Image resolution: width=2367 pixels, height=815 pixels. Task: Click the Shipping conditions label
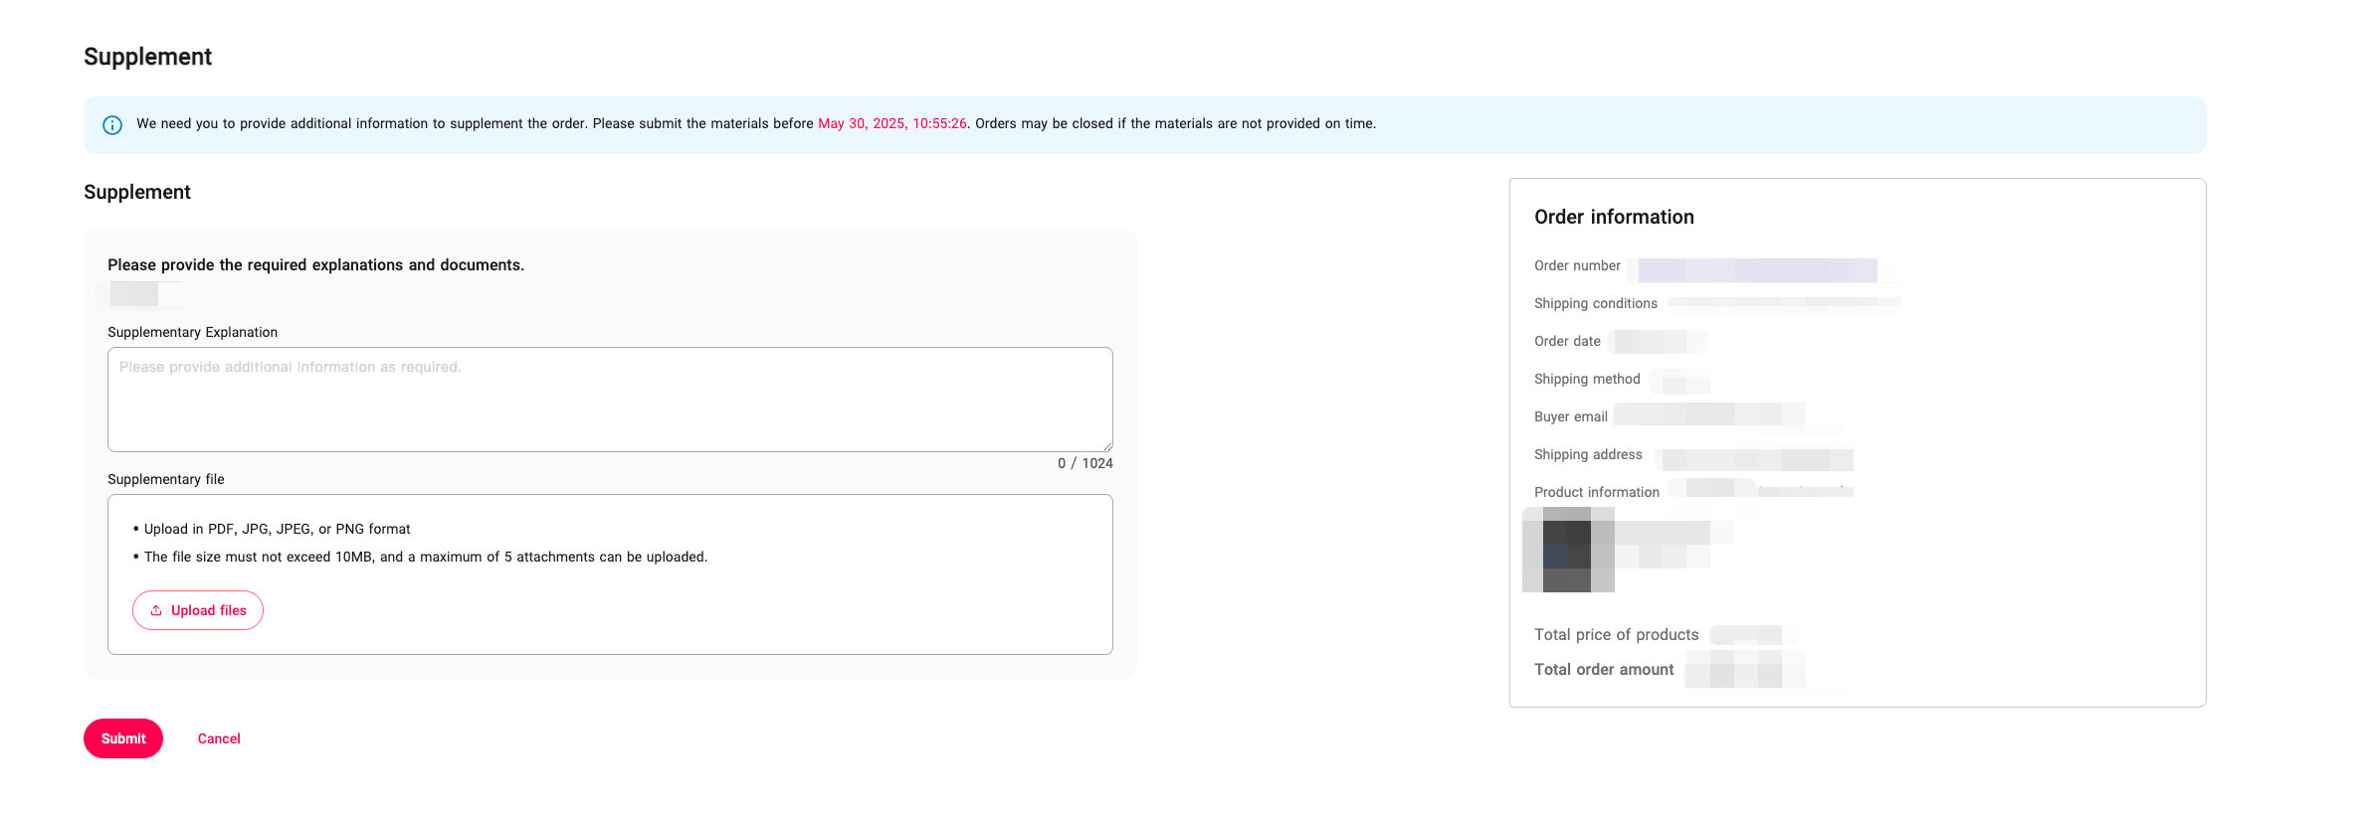[1595, 303]
